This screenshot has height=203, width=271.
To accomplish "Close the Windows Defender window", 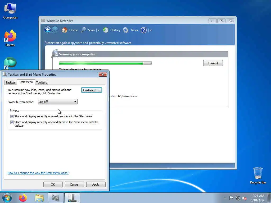I will point(230,21).
